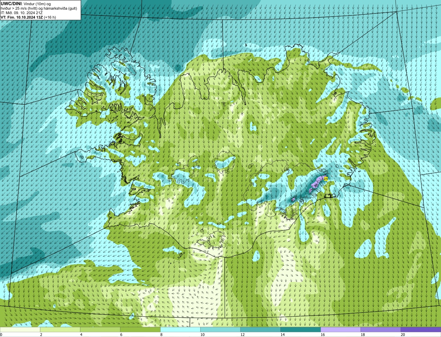Image resolution: width=441 pixels, height=337 pixels.
Task: Click the above-20 m/s deep purple legend swatch
Action: coord(421,329)
